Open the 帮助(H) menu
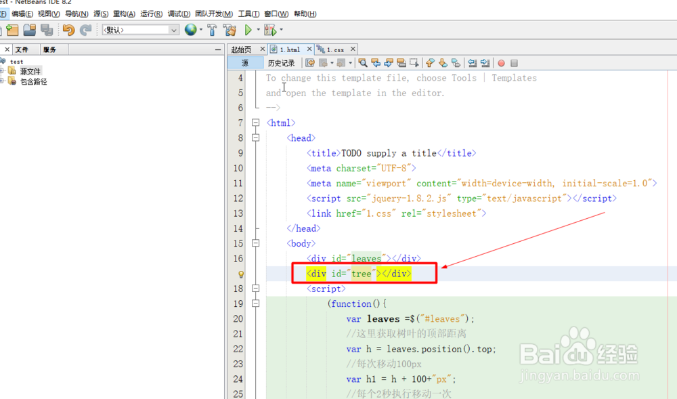The image size is (677, 399). tap(305, 14)
